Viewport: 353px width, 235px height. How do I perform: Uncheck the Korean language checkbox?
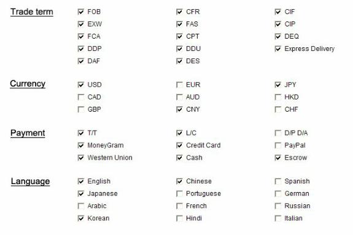[81, 218]
